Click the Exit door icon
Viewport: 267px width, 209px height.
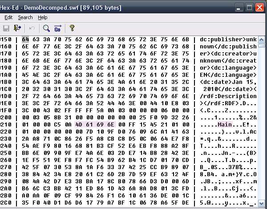(17, 28)
